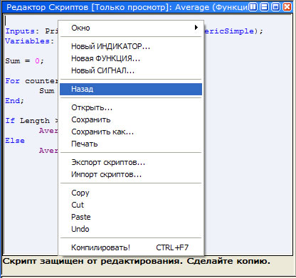Select Paste from the context menu
This screenshot has width=296, height=278.
tap(131, 217)
